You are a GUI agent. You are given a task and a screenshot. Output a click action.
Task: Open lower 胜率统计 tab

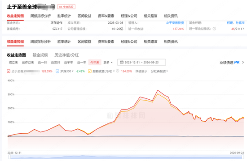(64, 42)
